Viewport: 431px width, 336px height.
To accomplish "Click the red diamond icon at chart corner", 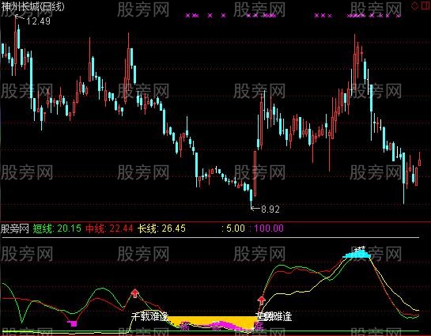I will click(x=414, y=6).
